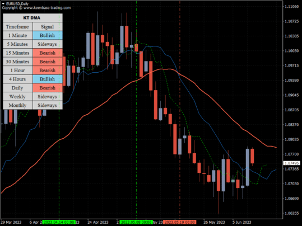Click the last red candlestick on the chart
Screen dimensions: 302x226
pyautogui.click(x=252, y=156)
